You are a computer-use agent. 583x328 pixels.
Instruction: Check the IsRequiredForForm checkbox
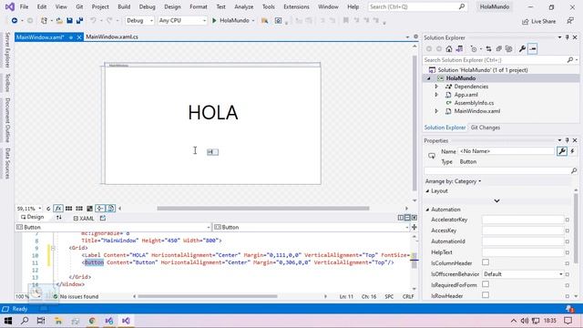pos(486,284)
